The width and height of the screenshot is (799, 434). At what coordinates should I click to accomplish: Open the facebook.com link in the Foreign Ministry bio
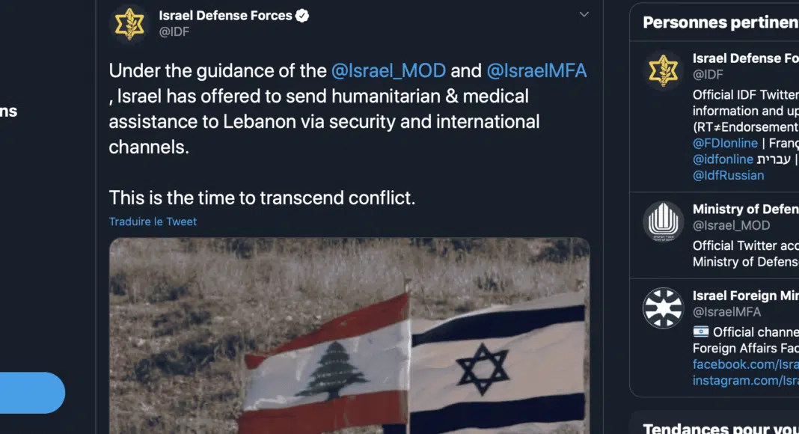point(745,364)
